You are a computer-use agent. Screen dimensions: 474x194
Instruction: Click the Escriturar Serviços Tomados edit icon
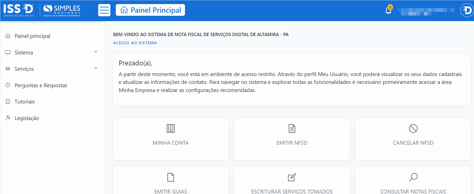point(292,177)
